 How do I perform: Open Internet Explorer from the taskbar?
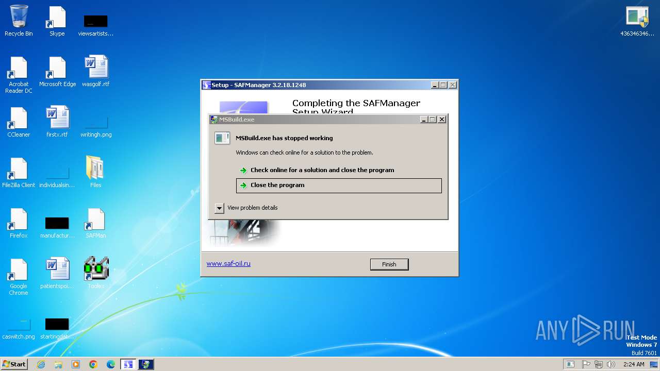[41, 364]
